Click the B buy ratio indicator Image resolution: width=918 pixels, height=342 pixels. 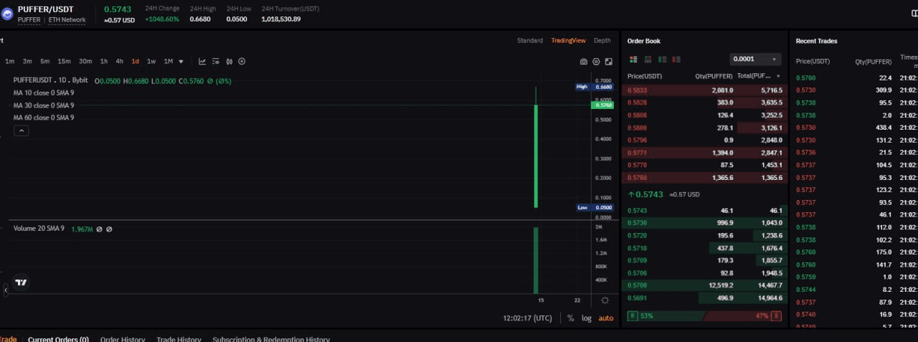[x=632, y=315]
